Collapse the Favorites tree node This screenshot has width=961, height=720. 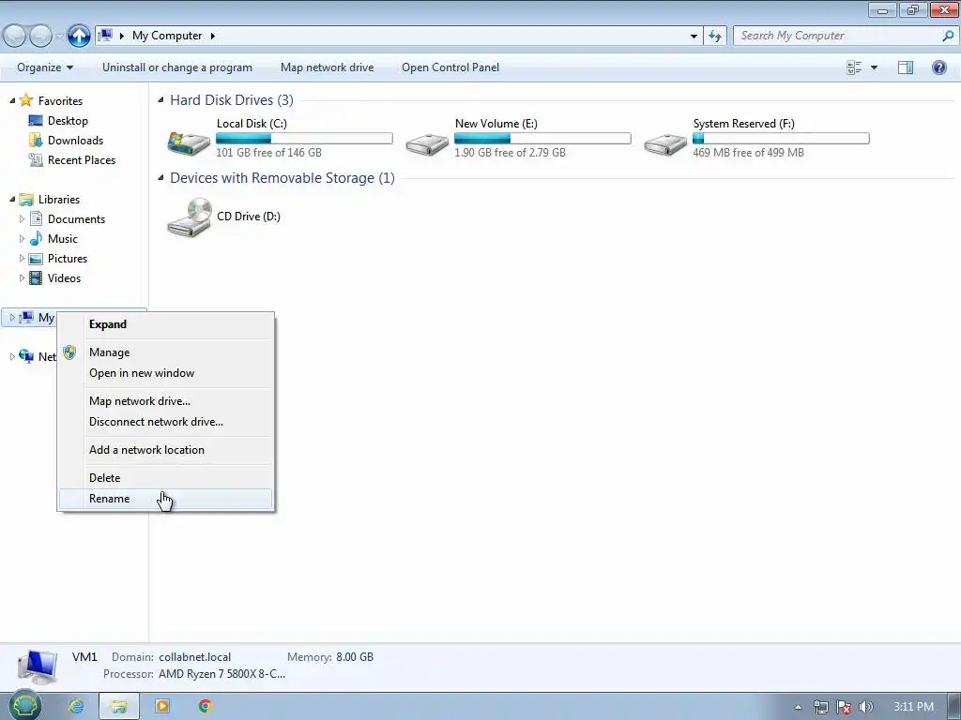click(11, 100)
